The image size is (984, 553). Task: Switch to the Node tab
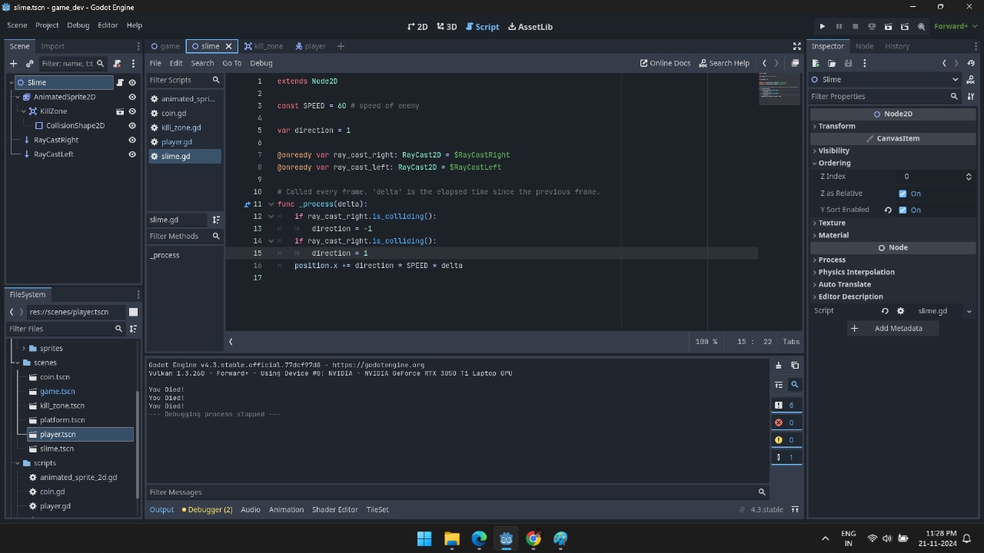[864, 46]
